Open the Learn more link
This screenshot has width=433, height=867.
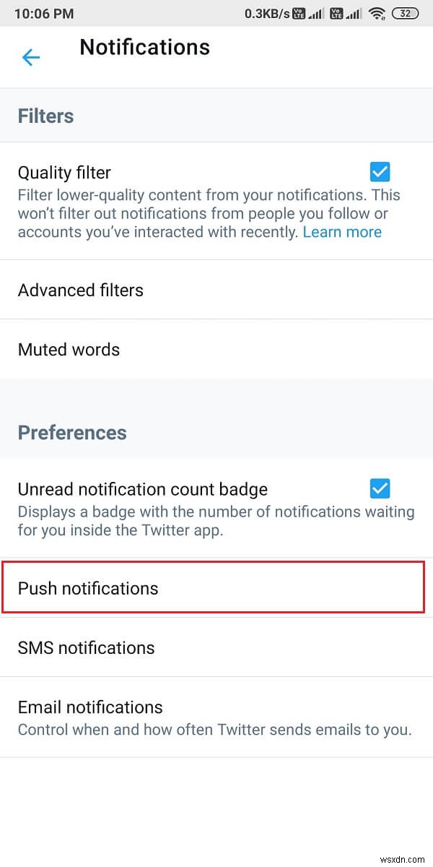tap(342, 232)
